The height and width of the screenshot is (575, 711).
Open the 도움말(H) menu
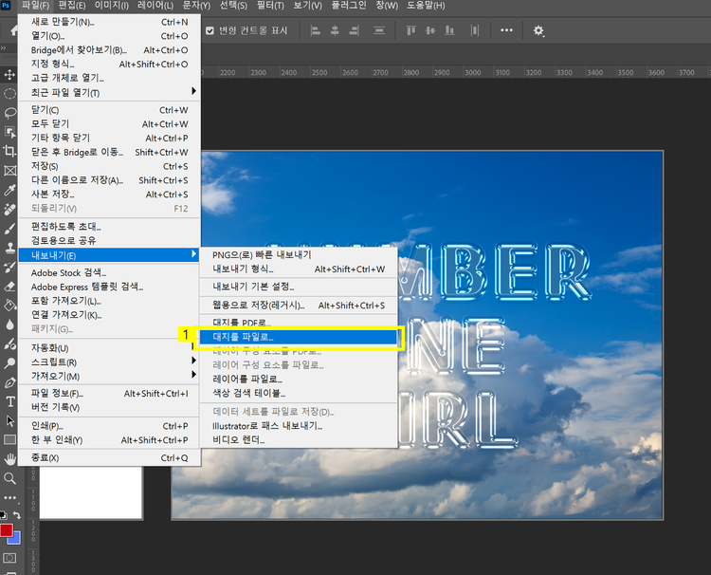click(x=426, y=6)
